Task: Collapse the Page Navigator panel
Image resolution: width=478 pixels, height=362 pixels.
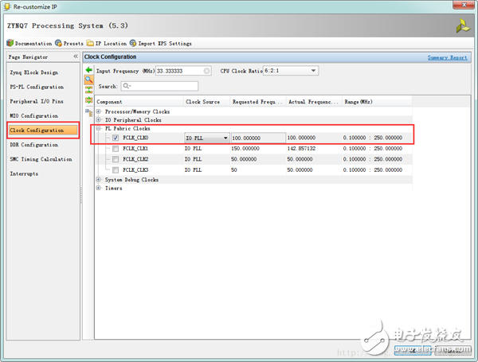Action: coord(76,57)
